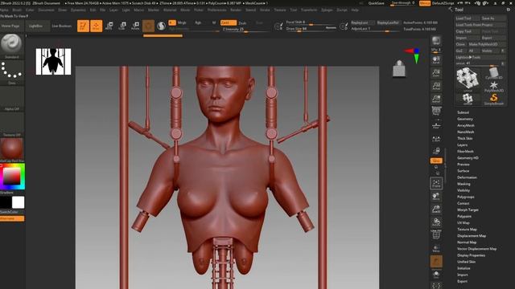Click the camera head view indicator
The image size is (515, 289).
pos(399,68)
